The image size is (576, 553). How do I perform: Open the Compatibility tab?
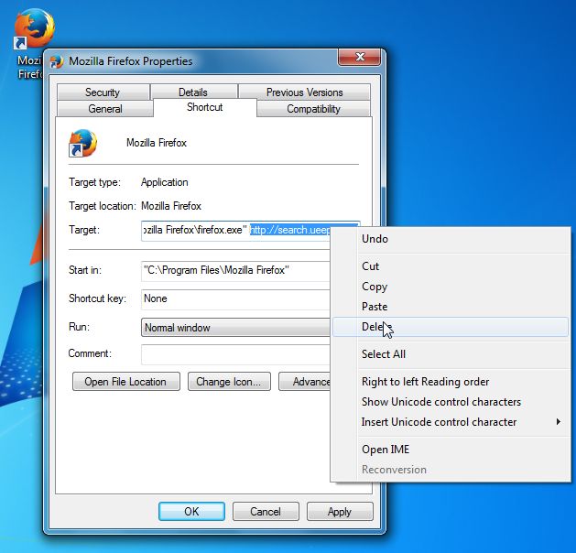tap(313, 109)
